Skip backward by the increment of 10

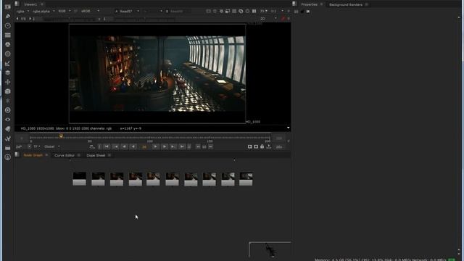198,146
